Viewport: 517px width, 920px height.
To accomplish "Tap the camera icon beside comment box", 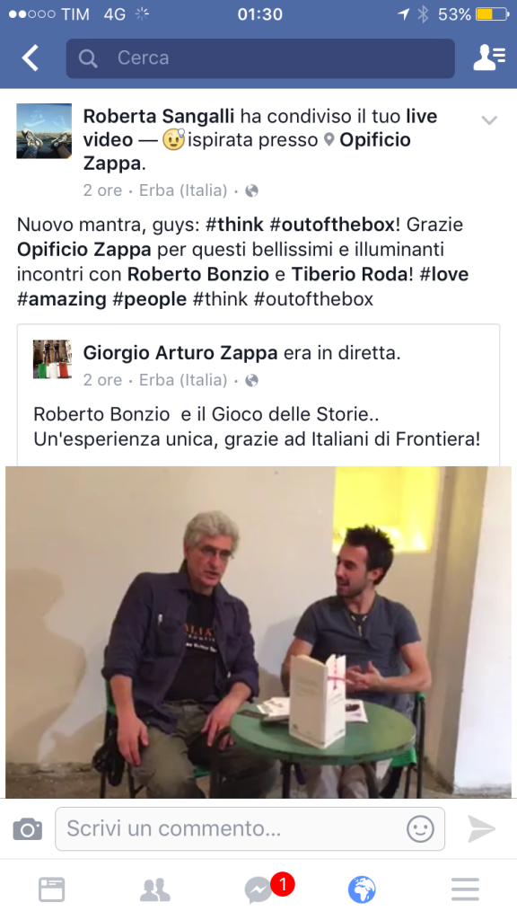I will pyautogui.click(x=28, y=829).
